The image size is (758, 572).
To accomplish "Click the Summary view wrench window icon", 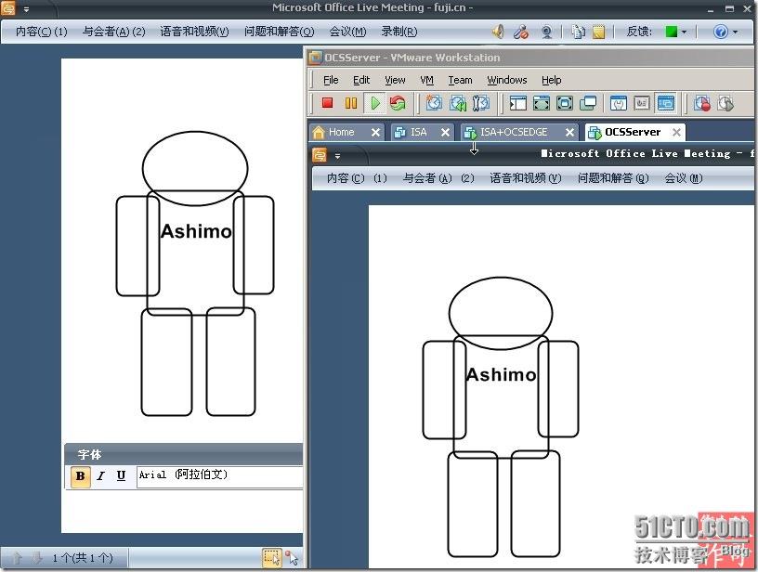I will [619, 103].
